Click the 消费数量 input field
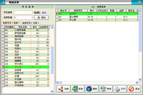 coord(23,17)
